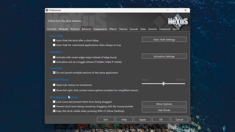Image resolution: width=235 pixels, height=132 pixels.
Task: Switch to the Content tab
Action: point(51,29)
